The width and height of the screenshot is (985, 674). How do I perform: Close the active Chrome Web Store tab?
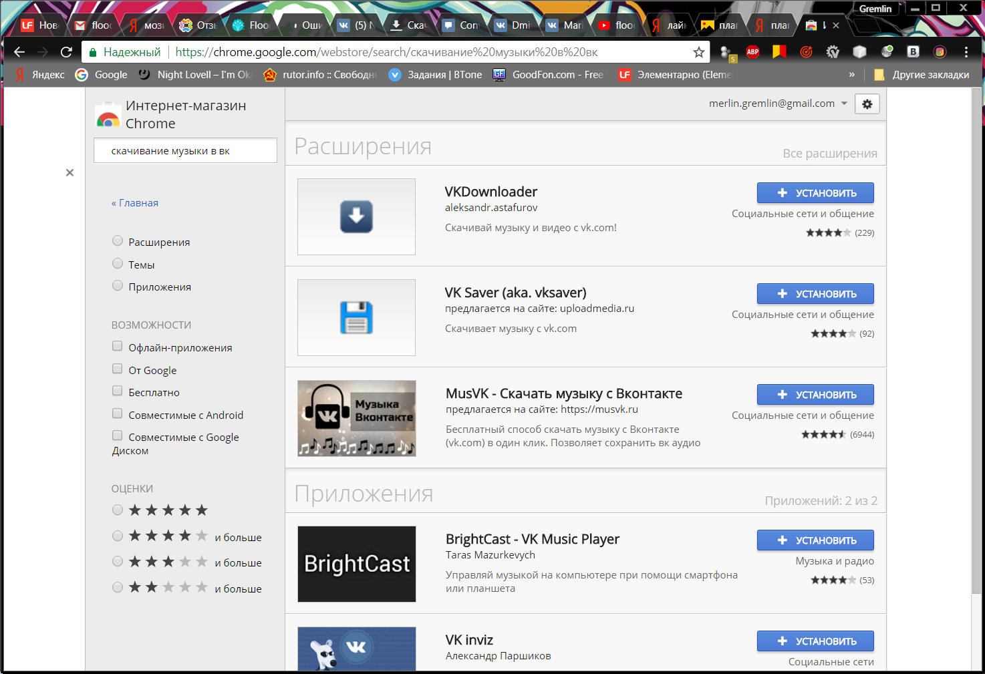(836, 25)
